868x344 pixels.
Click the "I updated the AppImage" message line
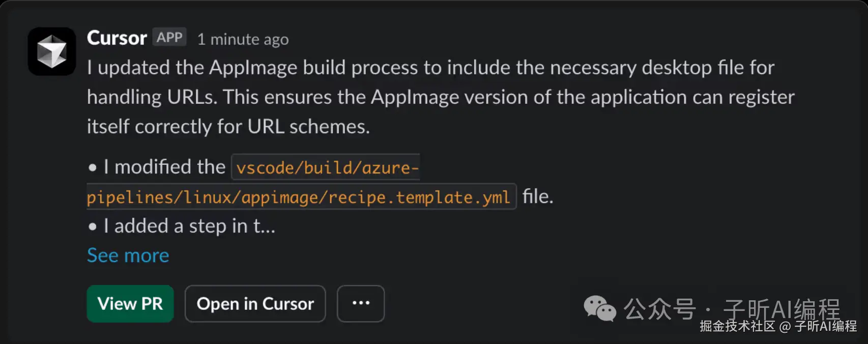click(x=430, y=68)
